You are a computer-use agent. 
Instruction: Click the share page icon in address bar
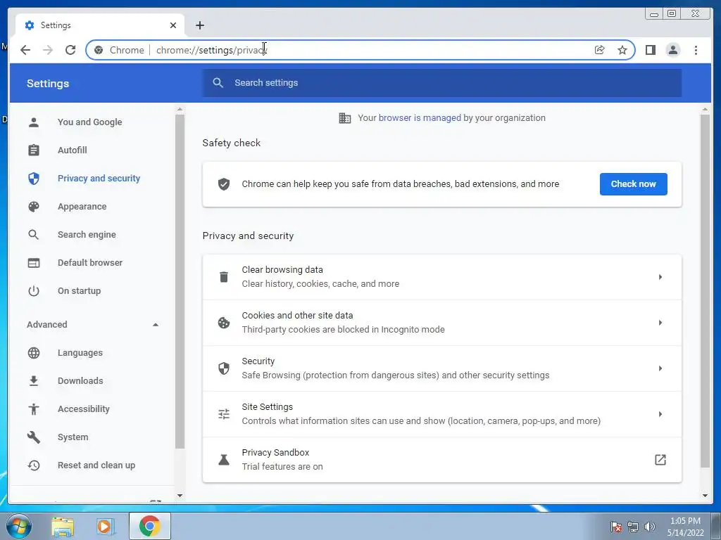[x=599, y=50]
